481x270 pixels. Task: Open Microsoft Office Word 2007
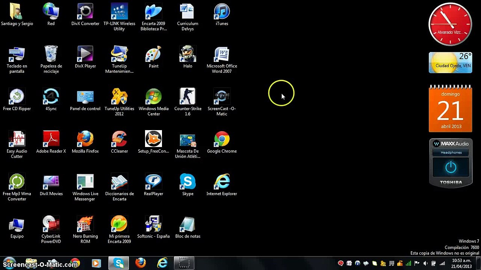(222, 60)
